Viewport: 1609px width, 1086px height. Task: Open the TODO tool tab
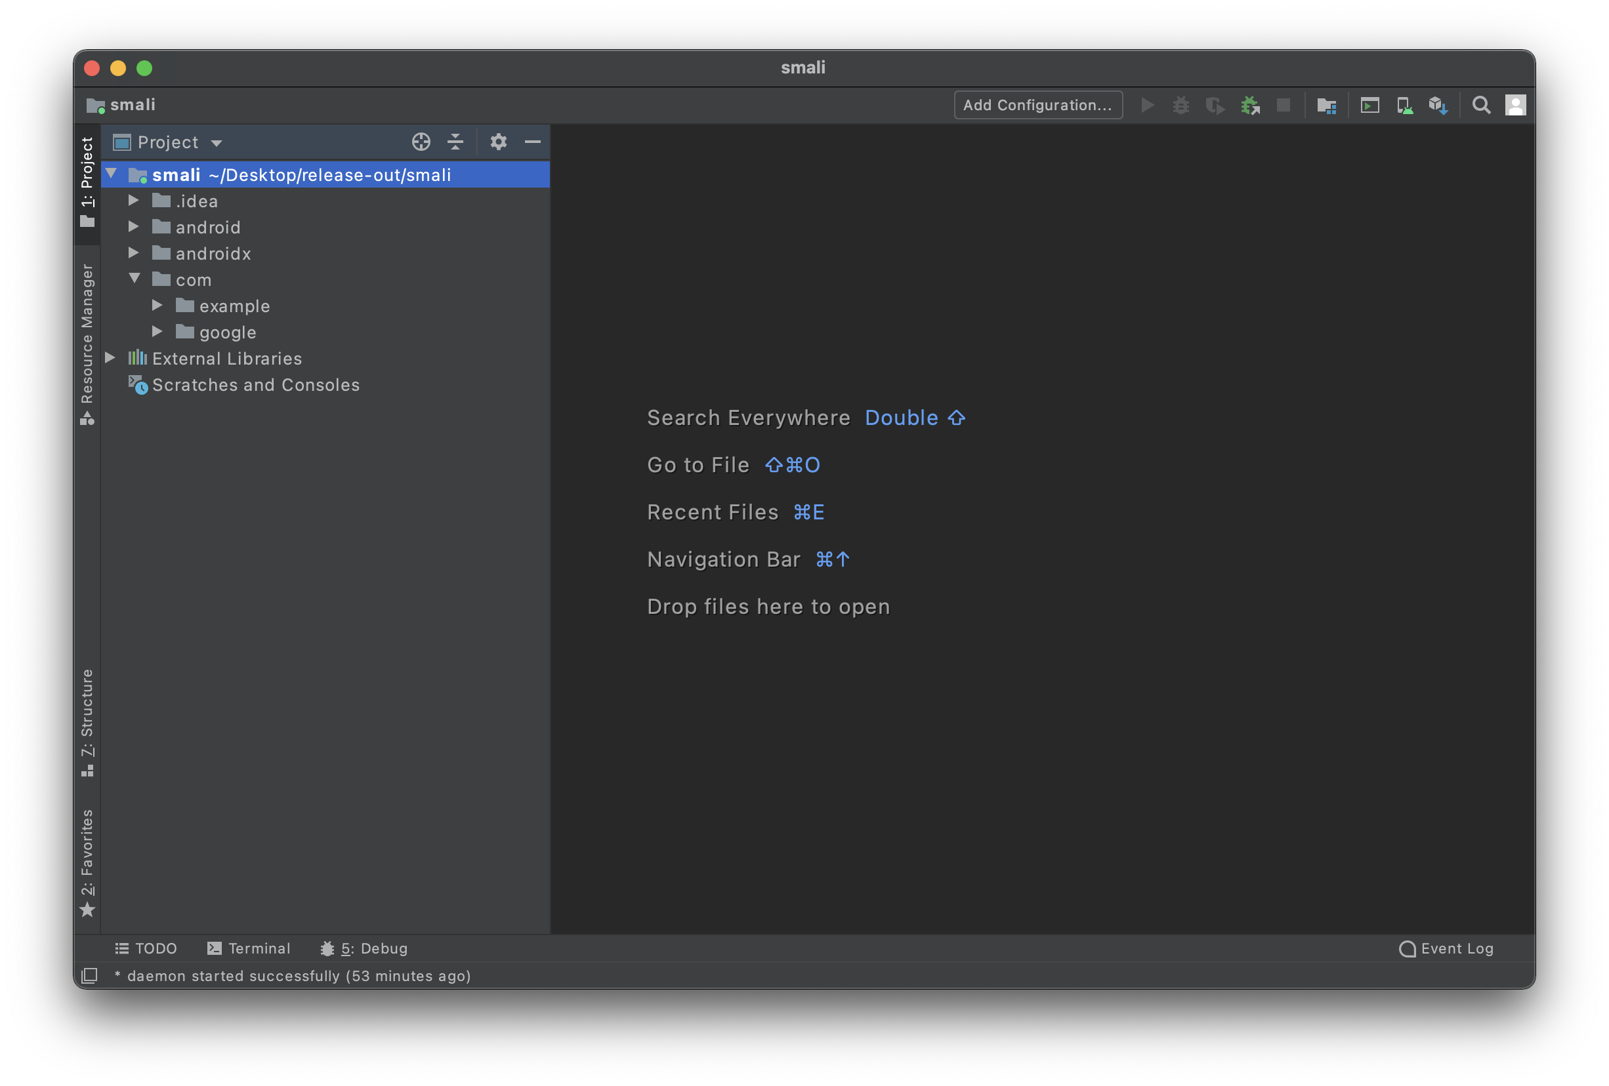tap(146, 948)
